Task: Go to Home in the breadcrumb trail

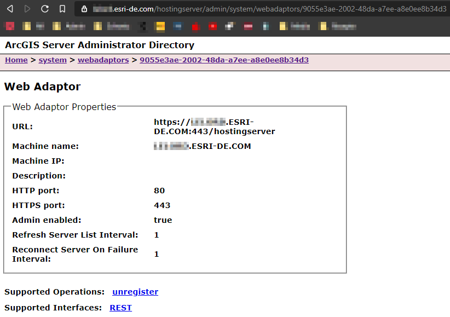Action: (16, 60)
